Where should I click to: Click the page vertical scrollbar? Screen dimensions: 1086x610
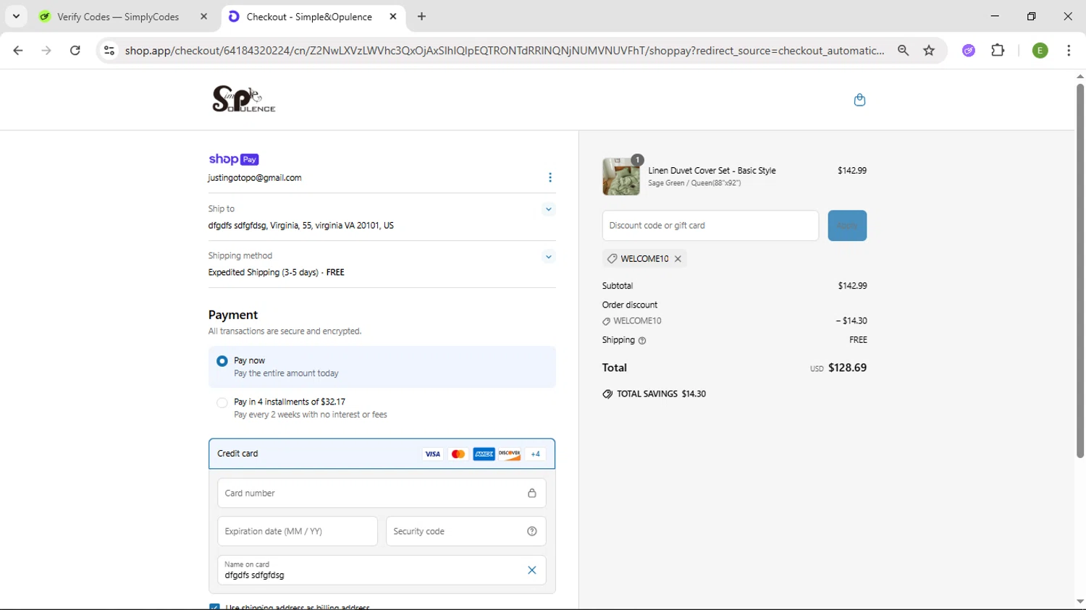click(1079, 271)
